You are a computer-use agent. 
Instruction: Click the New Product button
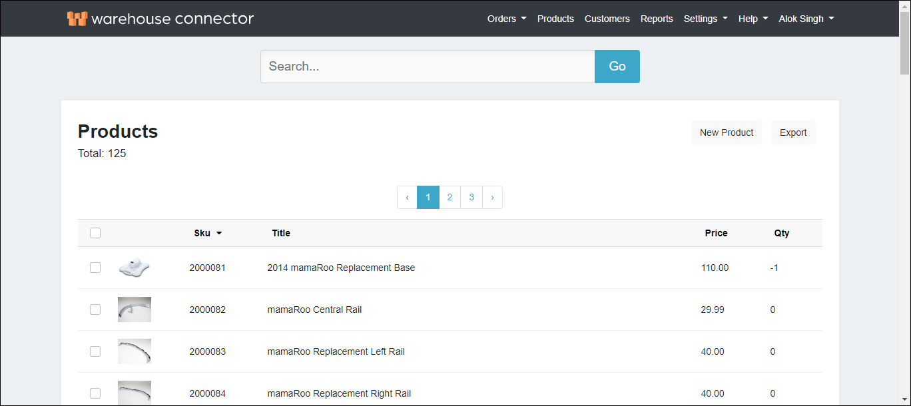point(727,132)
